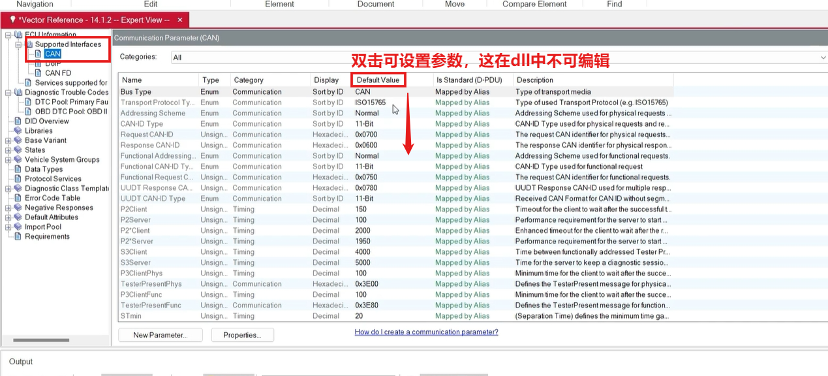This screenshot has height=376, width=828.
Task: Sort by the Is Standard (D-PDU) header
Action: click(x=473, y=80)
